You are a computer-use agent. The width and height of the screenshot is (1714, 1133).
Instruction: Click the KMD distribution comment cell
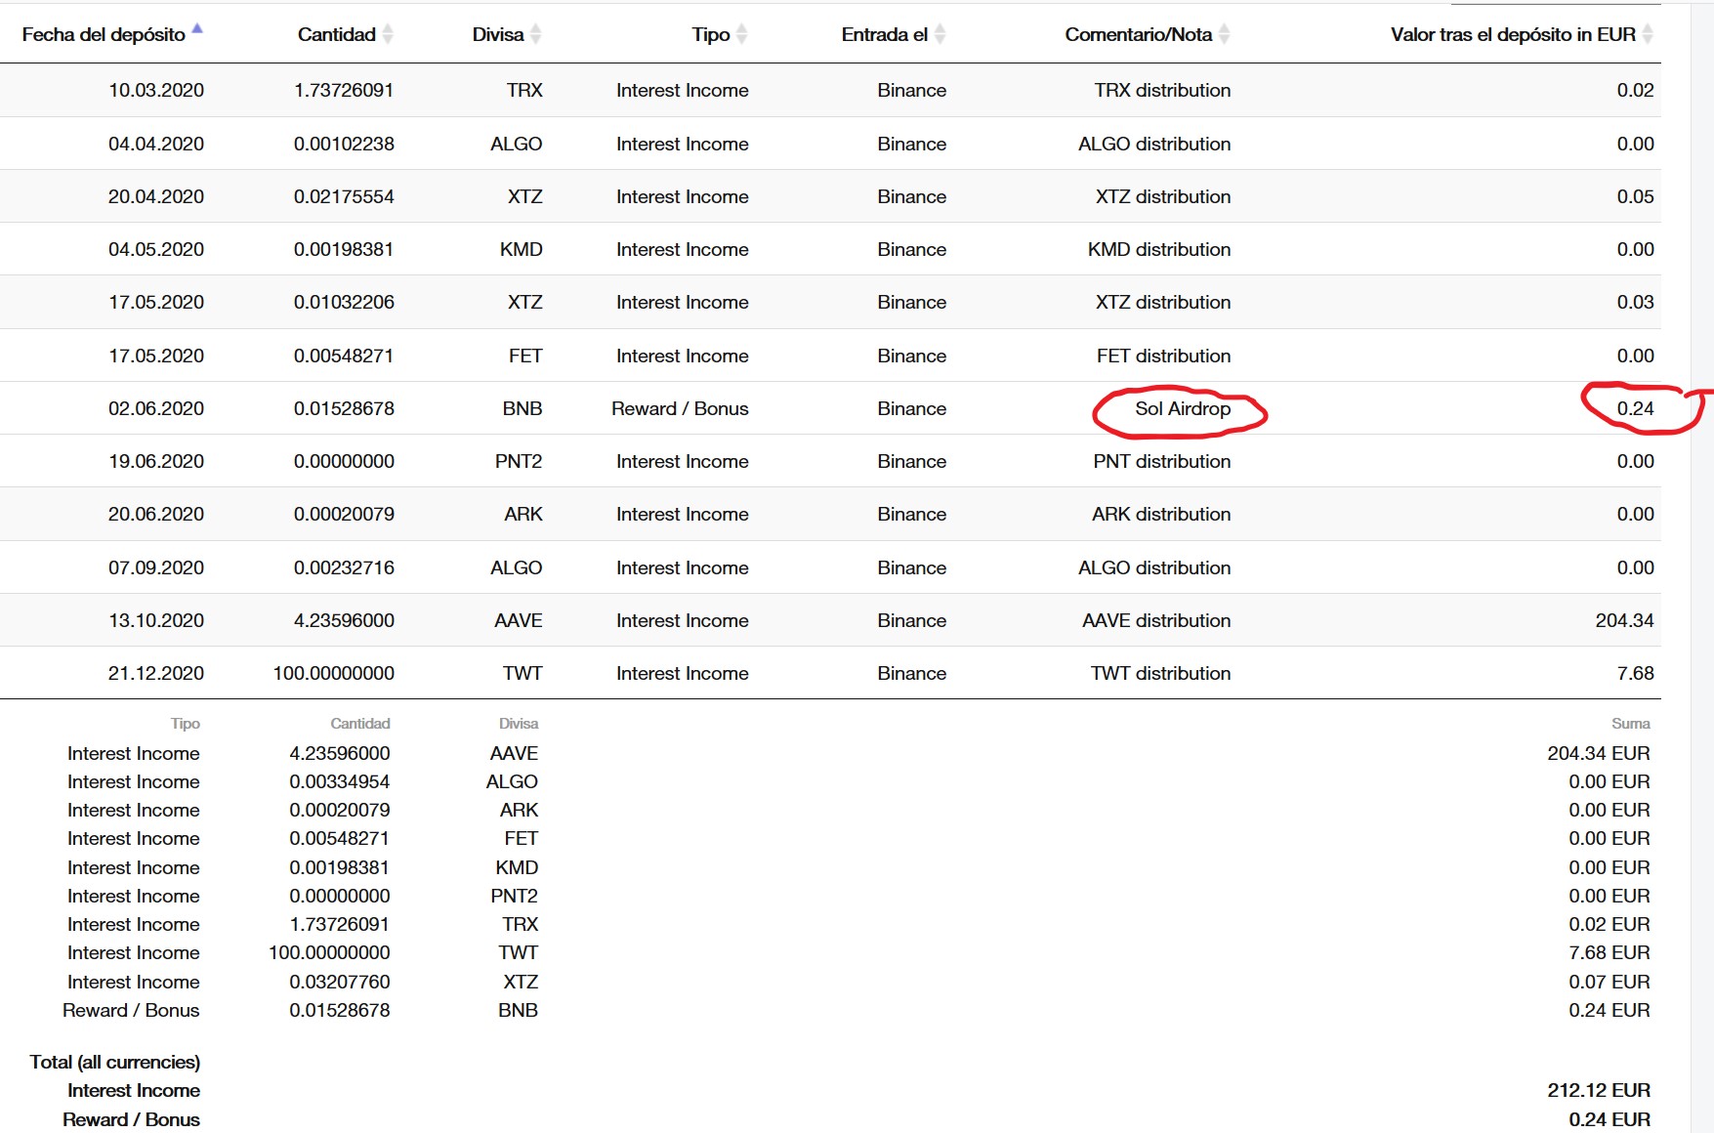tap(1158, 250)
